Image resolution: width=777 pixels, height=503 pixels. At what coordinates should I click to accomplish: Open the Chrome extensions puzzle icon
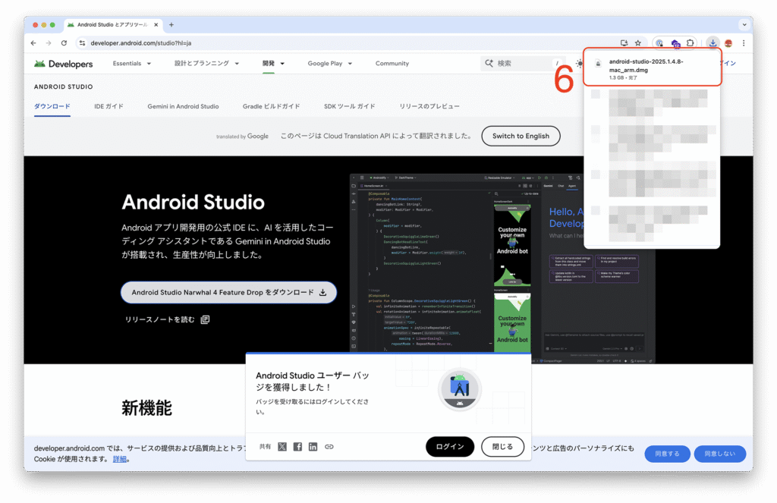[x=690, y=43]
